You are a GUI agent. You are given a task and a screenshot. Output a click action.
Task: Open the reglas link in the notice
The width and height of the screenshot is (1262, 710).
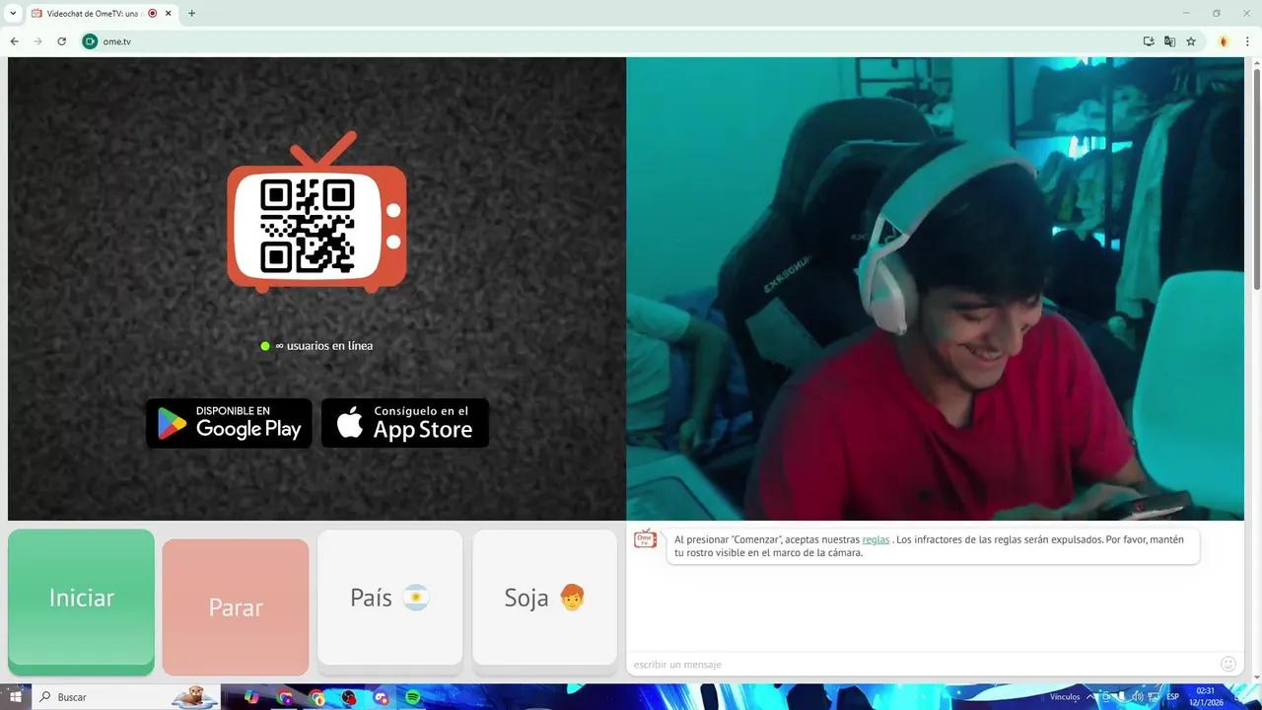coord(876,539)
